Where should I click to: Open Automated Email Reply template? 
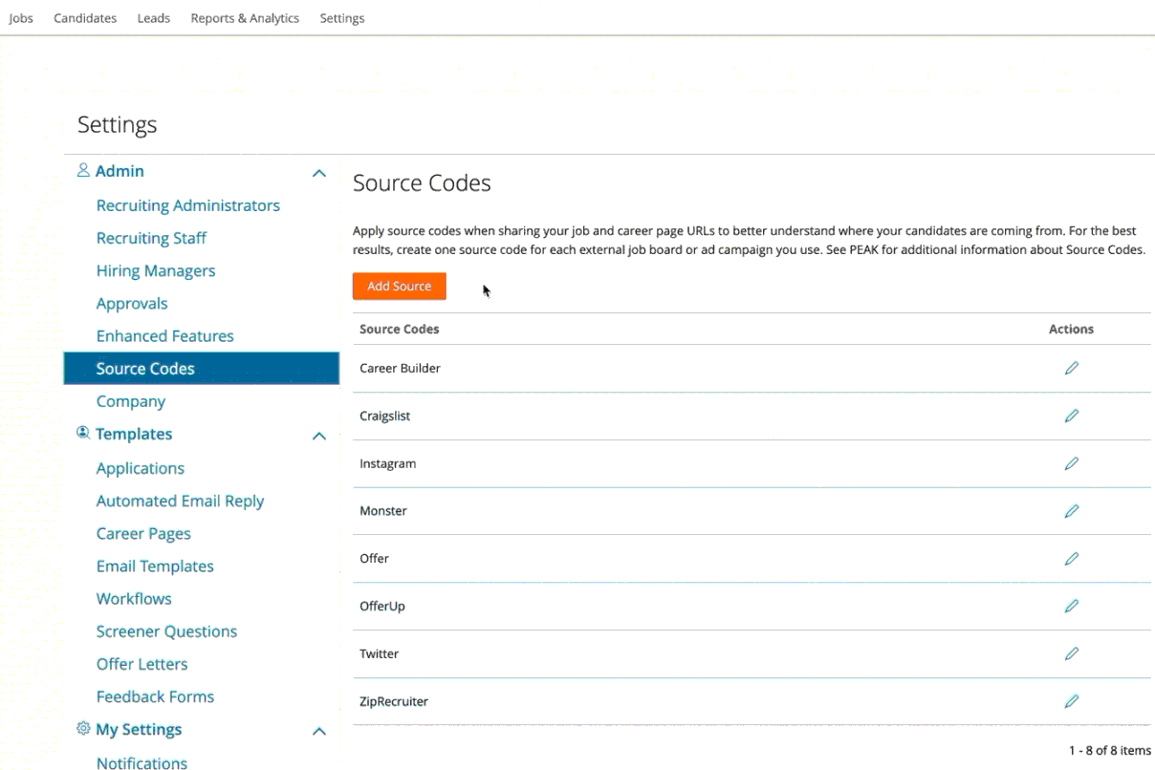180,501
